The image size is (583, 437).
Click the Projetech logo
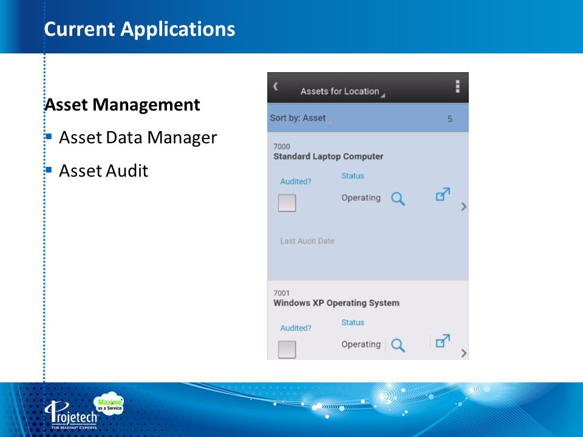pos(71,415)
